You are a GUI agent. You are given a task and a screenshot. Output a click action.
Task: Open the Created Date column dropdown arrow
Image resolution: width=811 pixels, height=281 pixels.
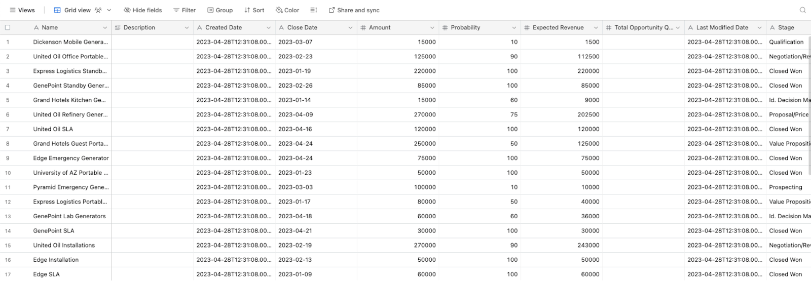pos(269,28)
